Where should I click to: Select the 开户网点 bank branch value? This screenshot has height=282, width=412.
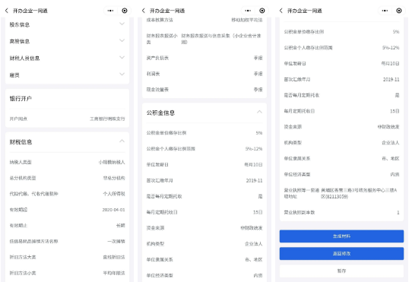point(107,119)
